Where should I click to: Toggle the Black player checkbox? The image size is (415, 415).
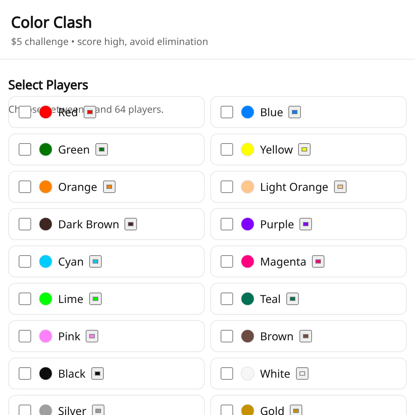tap(25, 373)
